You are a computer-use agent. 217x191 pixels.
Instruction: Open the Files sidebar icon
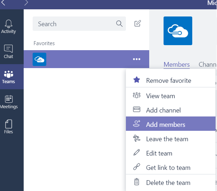[9, 127]
